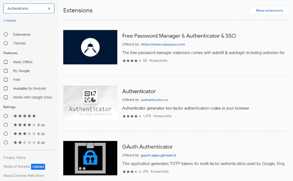Go back via the Home link

point(10,21)
